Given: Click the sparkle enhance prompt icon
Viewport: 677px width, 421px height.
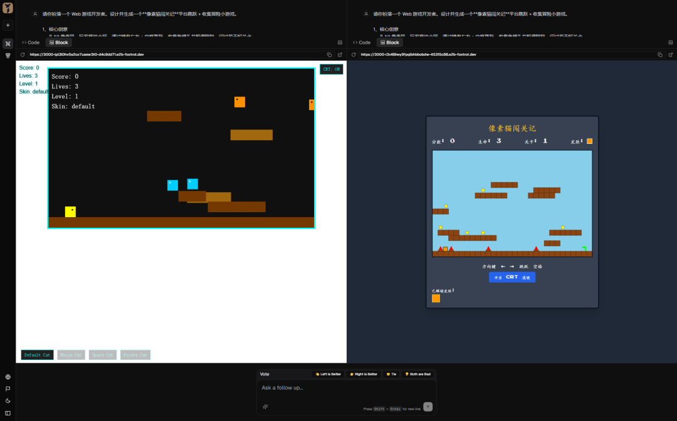Looking at the screenshot, I should pyautogui.click(x=265, y=407).
